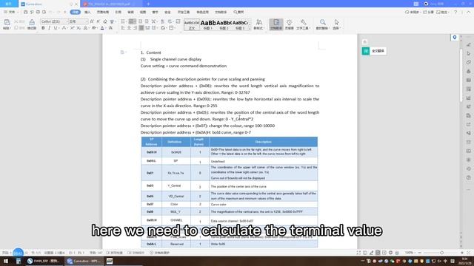Image resolution: width=474 pixels, height=266 pixels.
Task: Click the vertical scrollbar of the document
Action: [461, 75]
